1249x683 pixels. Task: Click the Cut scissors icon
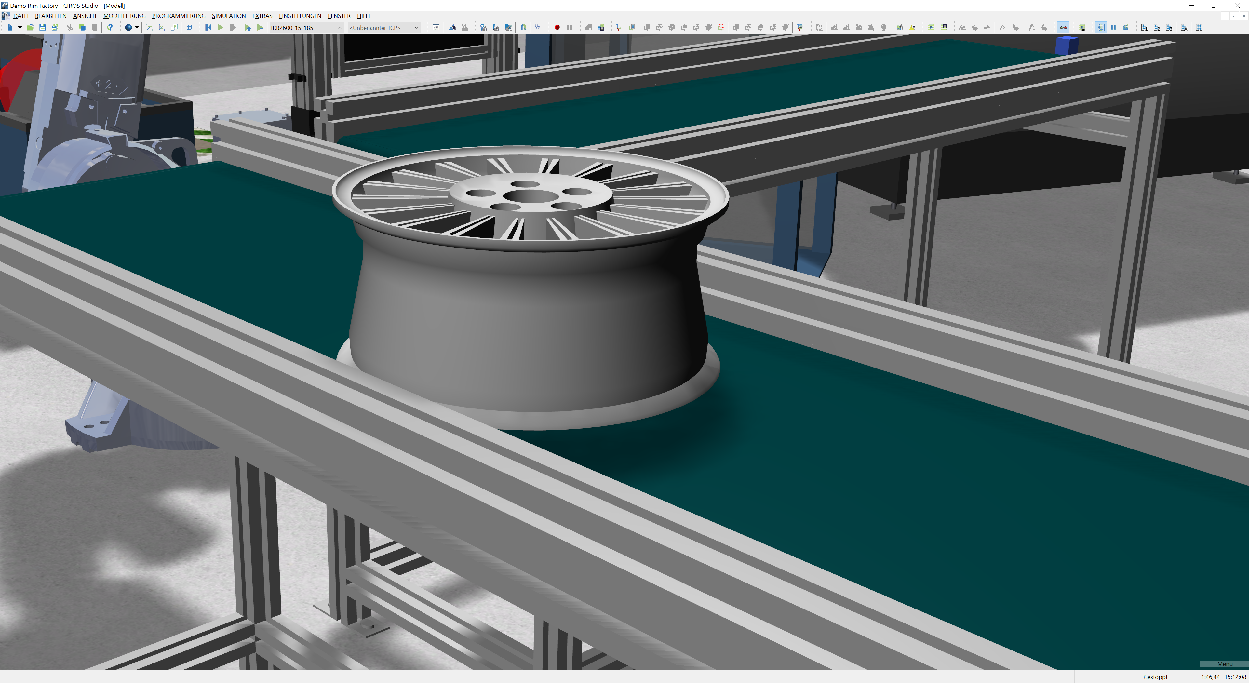[70, 28]
